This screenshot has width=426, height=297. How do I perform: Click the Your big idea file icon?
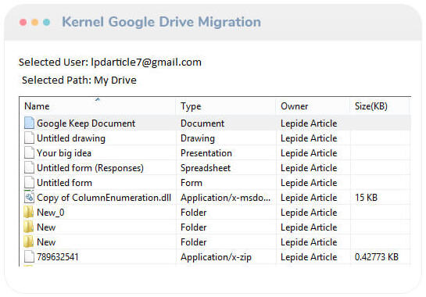(29, 152)
